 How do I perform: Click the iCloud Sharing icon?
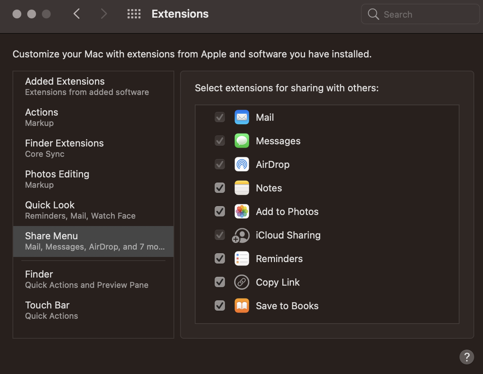point(241,235)
